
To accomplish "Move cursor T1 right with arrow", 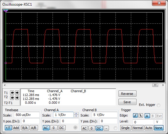I will 17,93.
